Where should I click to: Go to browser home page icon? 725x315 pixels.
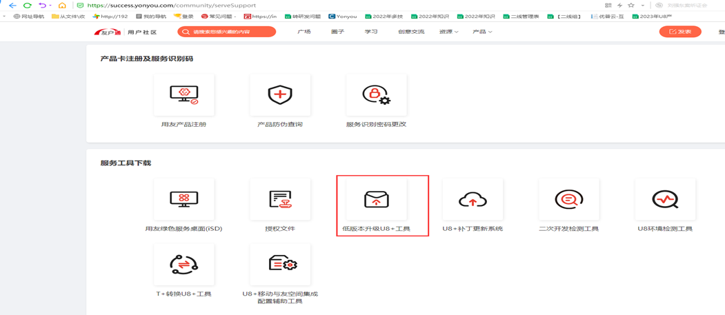[62, 6]
